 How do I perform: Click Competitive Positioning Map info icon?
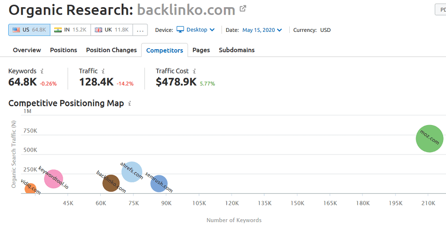[129, 103]
